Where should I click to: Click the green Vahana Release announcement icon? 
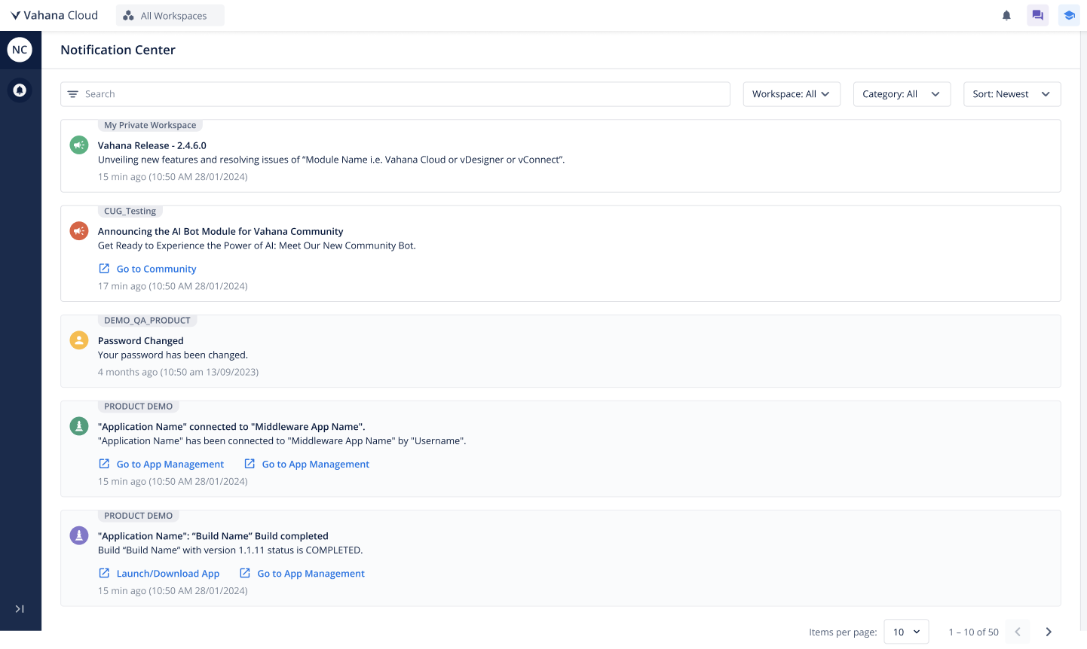coord(79,145)
